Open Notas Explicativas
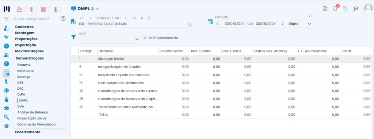The width and height of the screenshot is (374, 139). point(32,118)
